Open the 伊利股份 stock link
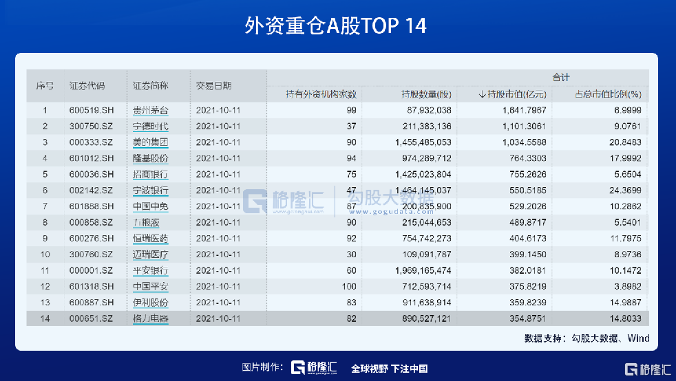 pyautogui.click(x=150, y=303)
